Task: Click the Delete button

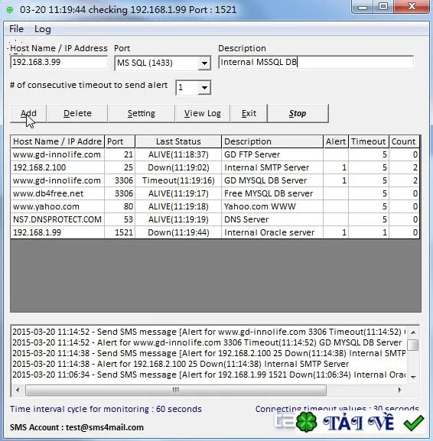Action: pyautogui.click(x=77, y=113)
